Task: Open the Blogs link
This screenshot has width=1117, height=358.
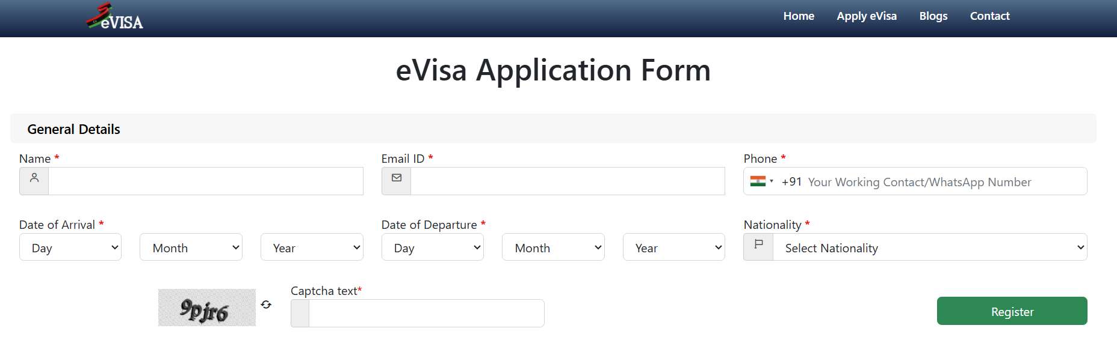Action: 933,16
